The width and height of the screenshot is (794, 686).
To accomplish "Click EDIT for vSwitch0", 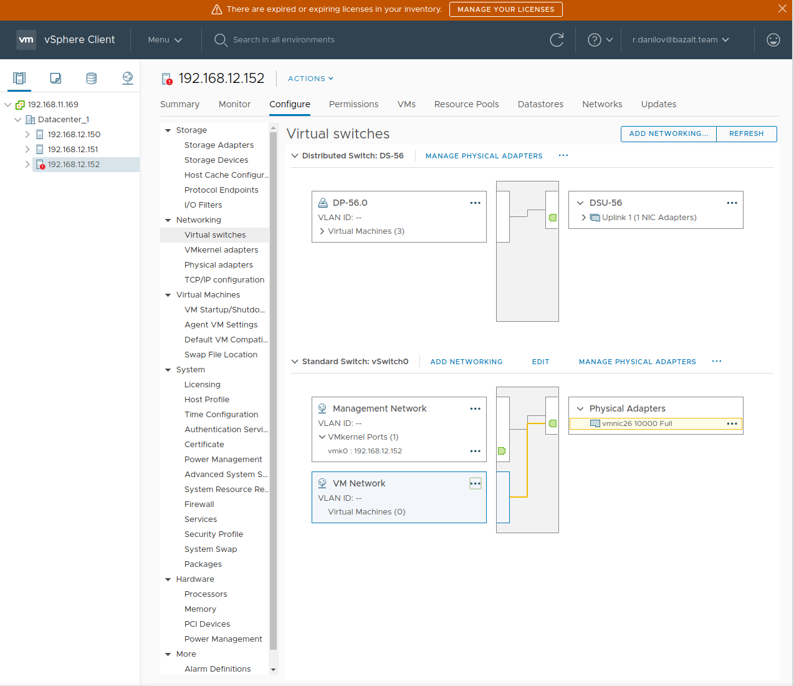I will (x=540, y=362).
